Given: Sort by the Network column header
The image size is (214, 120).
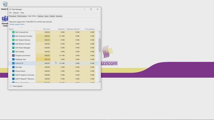Looking at the screenshot, I should tap(58, 29).
